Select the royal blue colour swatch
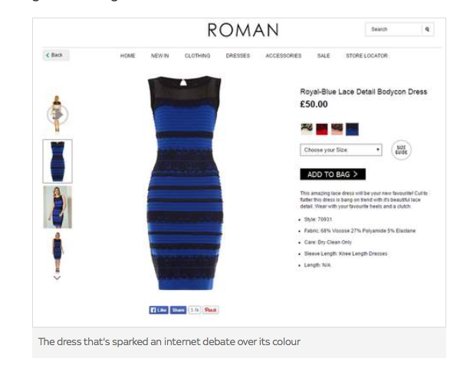Image resolution: width=457 pixels, height=365 pixels. pos(352,129)
